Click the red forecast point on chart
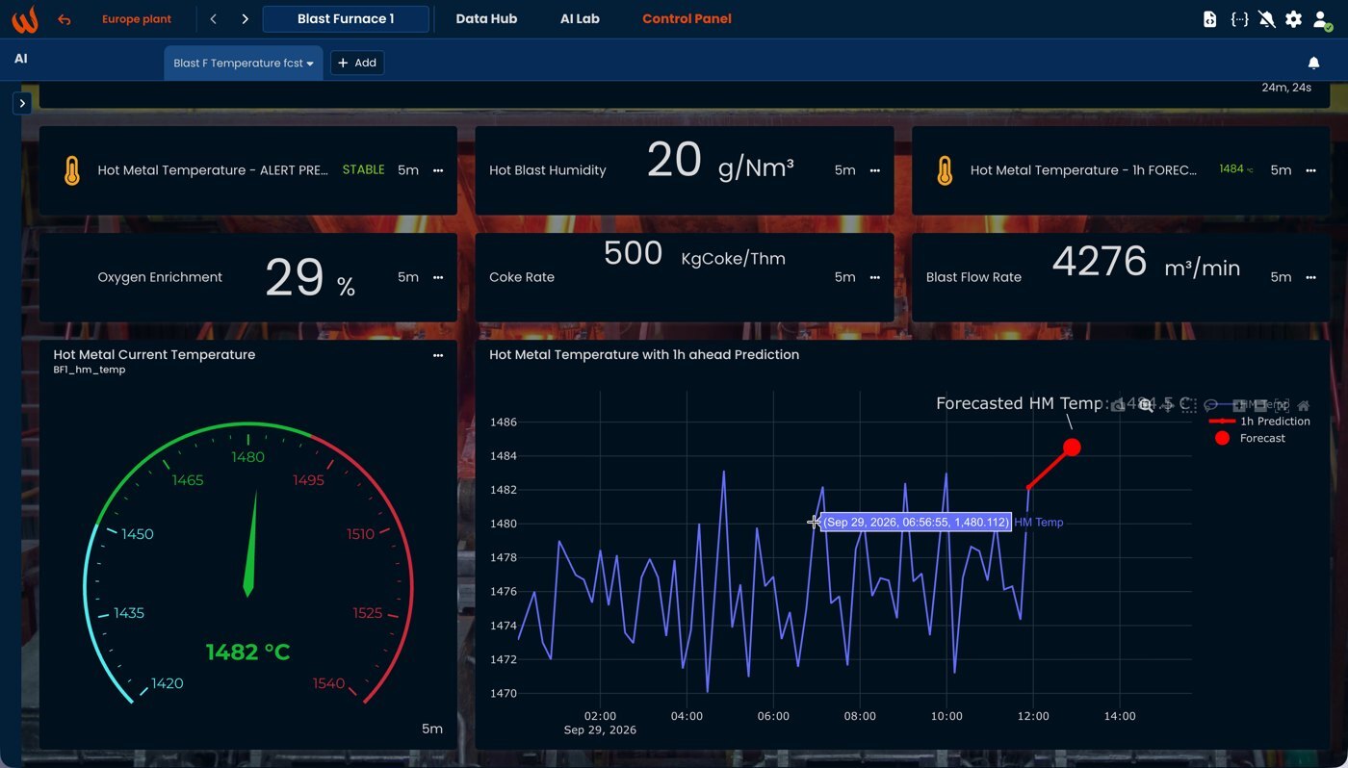 pos(1072,448)
